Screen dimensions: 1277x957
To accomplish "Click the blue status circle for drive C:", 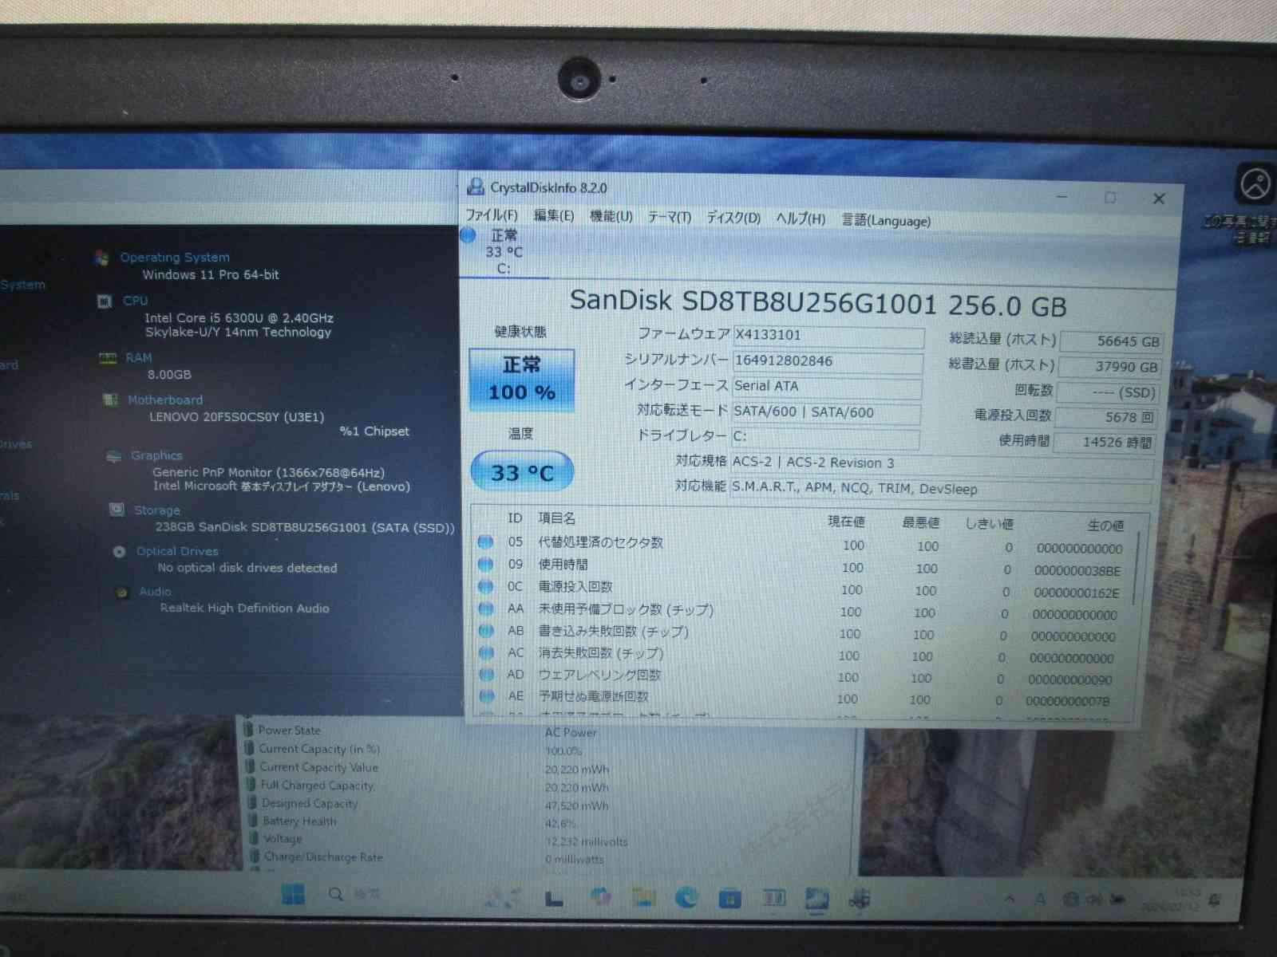I will tap(468, 235).
